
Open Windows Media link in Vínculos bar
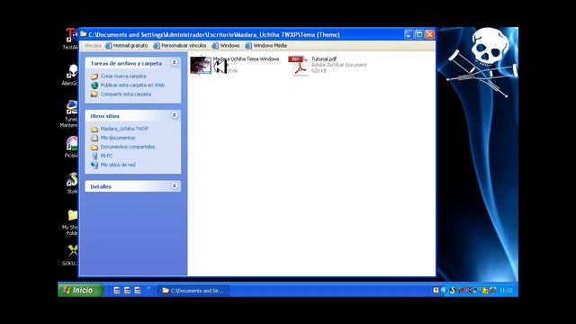point(266,46)
